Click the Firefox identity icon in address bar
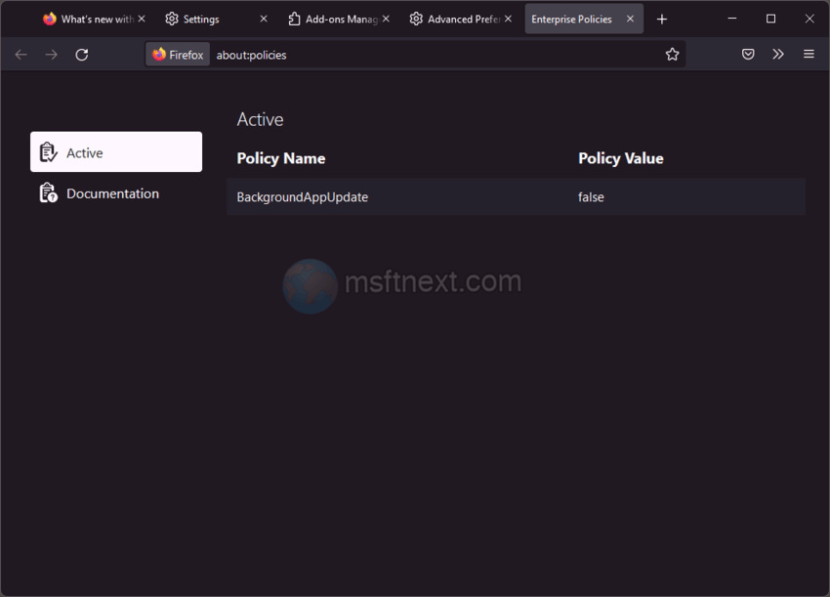The height and width of the screenshot is (597, 830). (x=178, y=55)
